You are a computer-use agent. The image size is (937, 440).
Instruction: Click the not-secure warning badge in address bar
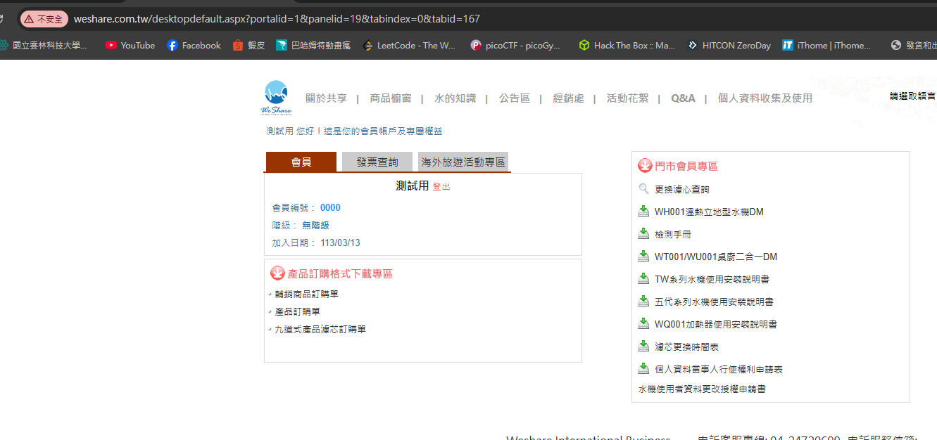(x=44, y=19)
